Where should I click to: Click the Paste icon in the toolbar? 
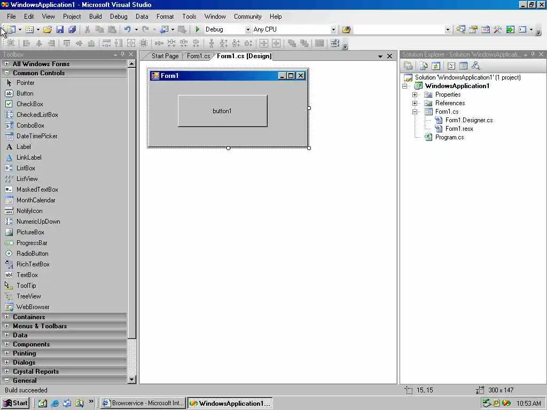112,30
